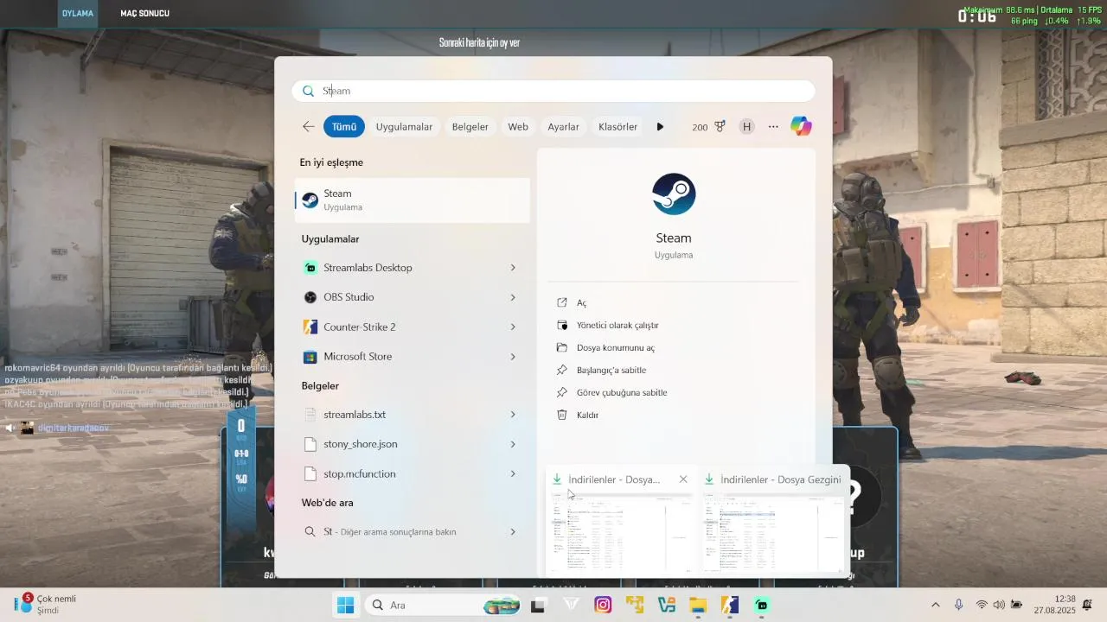
Task: Open clock showing 12:38 27.08.2025
Action: click(x=1053, y=605)
